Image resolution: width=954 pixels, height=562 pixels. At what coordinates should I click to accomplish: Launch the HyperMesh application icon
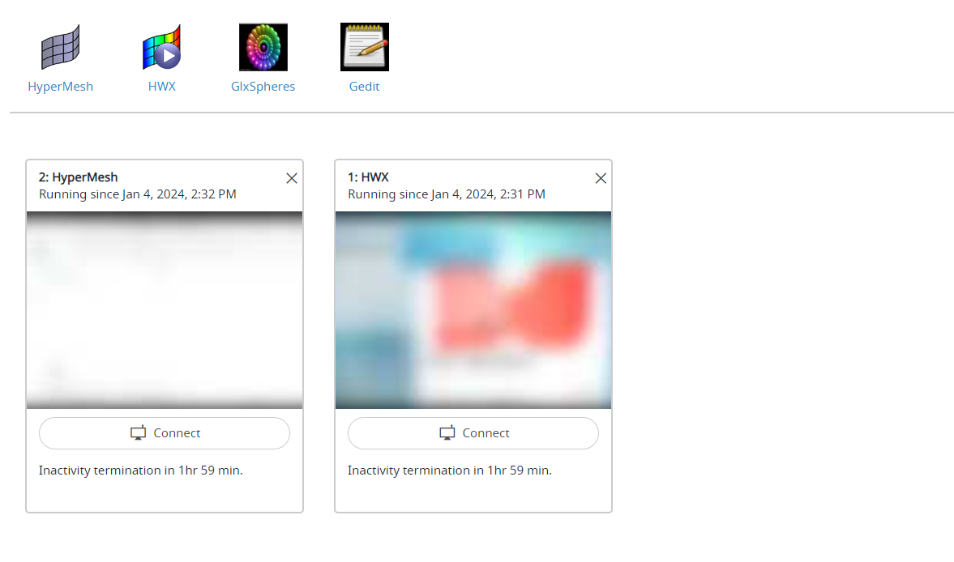click(x=60, y=47)
